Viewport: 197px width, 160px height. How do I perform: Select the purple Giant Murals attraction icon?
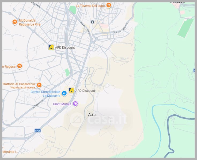pos(75,104)
